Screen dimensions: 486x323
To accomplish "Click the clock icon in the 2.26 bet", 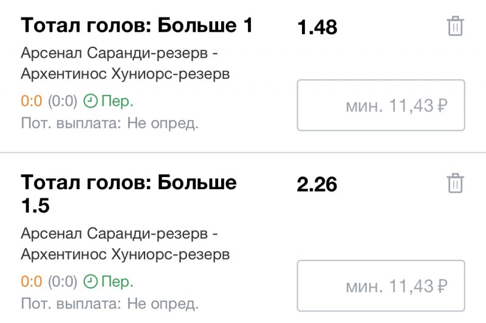I will (90, 282).
